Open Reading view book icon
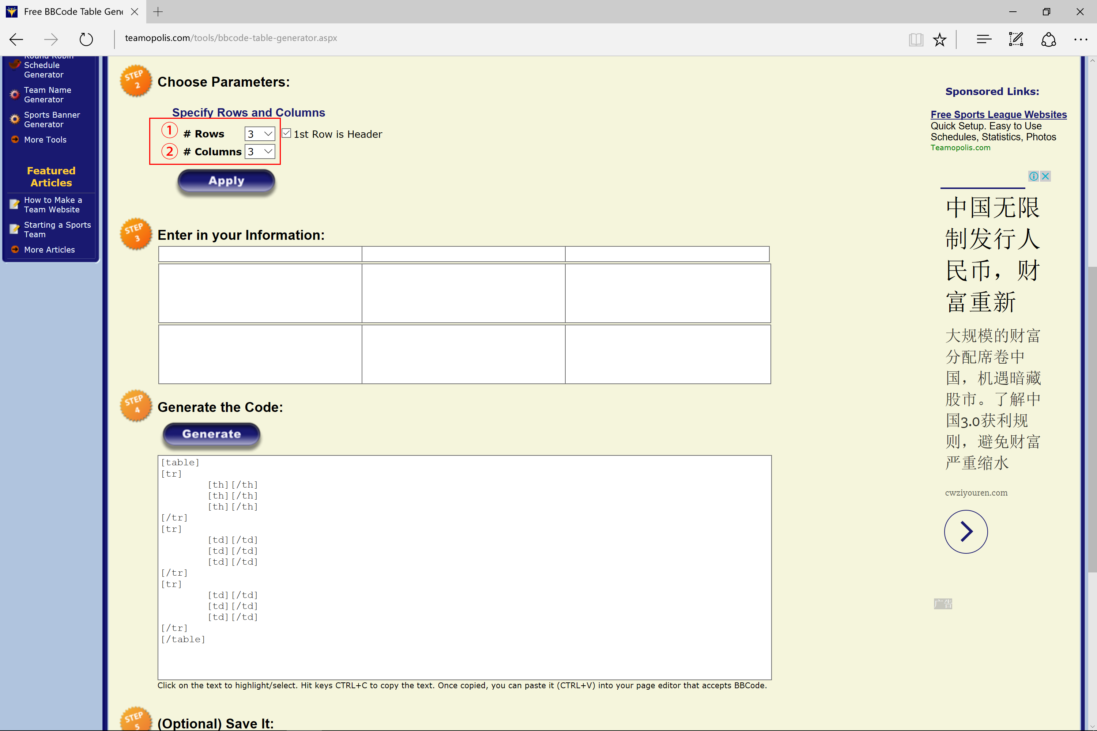The height and width of the screenshot is (731, 1097). coord(916,39)
